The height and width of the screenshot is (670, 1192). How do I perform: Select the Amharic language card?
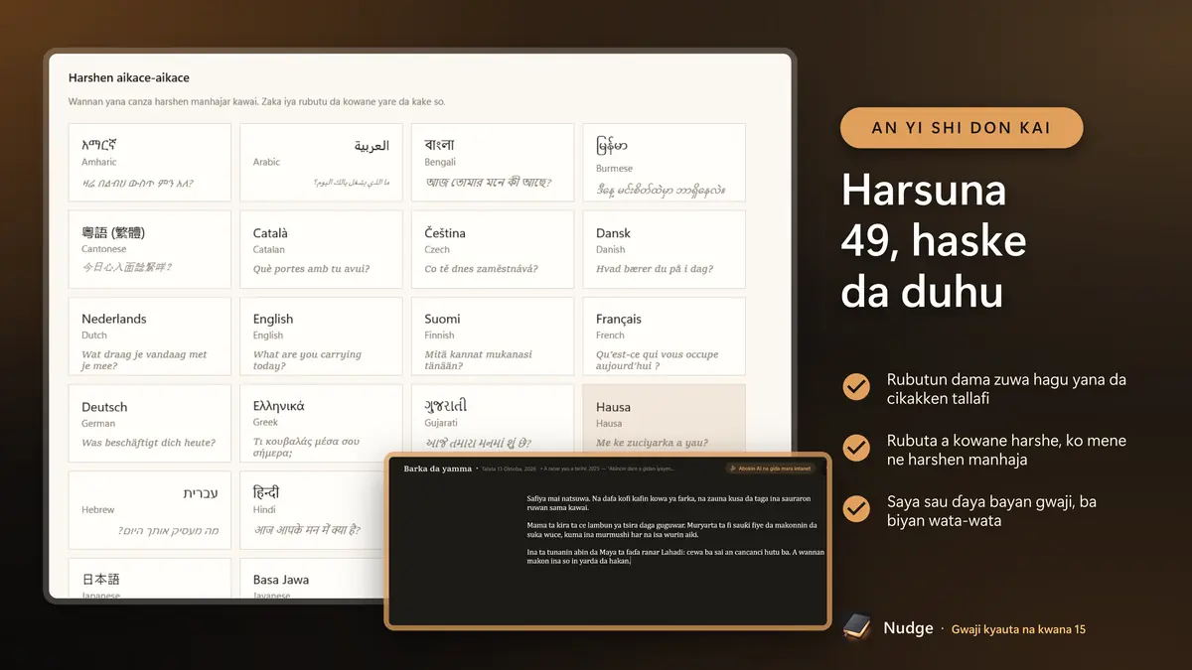coord(150,163)
